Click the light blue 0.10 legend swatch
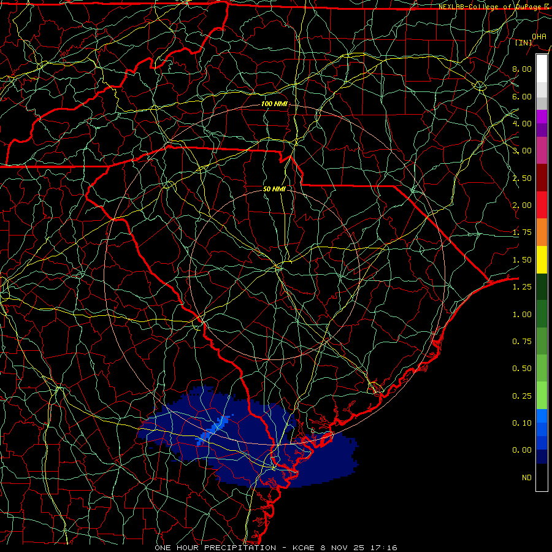The image size is (552, 552). (542, 416)
